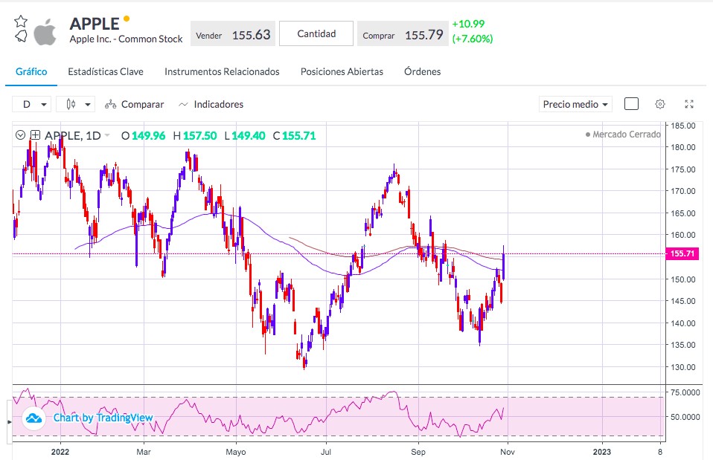Viewport: 713px width, 460px height.
Task: Click the O 149.96 open value
Action: pyautogui.click(x=143, y=136)
